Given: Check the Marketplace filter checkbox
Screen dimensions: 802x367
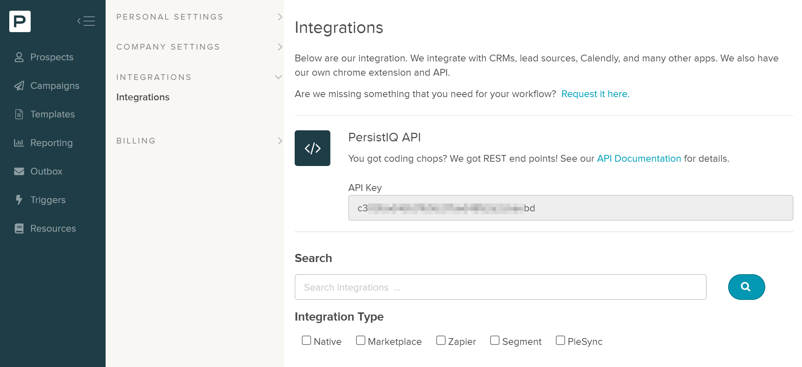Looking at the screenshot, I should (x=361, y=340).
